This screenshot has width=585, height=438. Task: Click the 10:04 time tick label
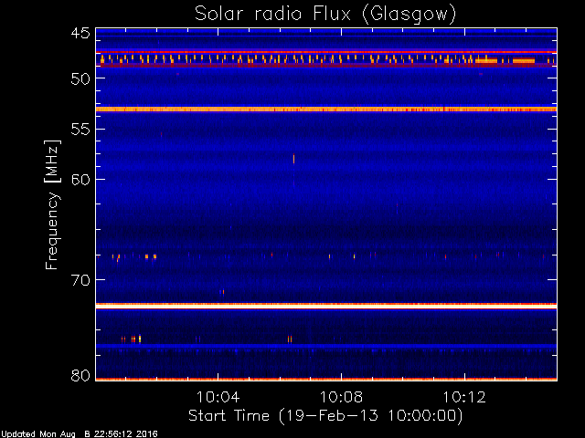click(x=218, y=397)
